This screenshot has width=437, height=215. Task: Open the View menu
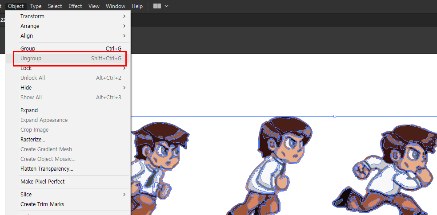pyautogui.click(x=94, y=6)
